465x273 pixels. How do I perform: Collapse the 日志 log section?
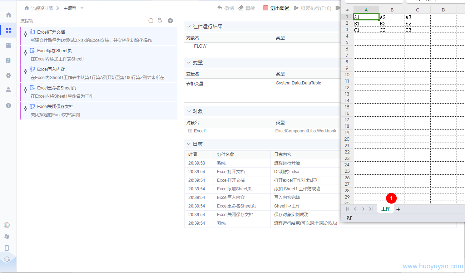click(188, 144)
